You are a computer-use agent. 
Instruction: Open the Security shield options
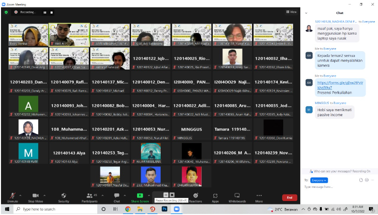pos(64,197)
